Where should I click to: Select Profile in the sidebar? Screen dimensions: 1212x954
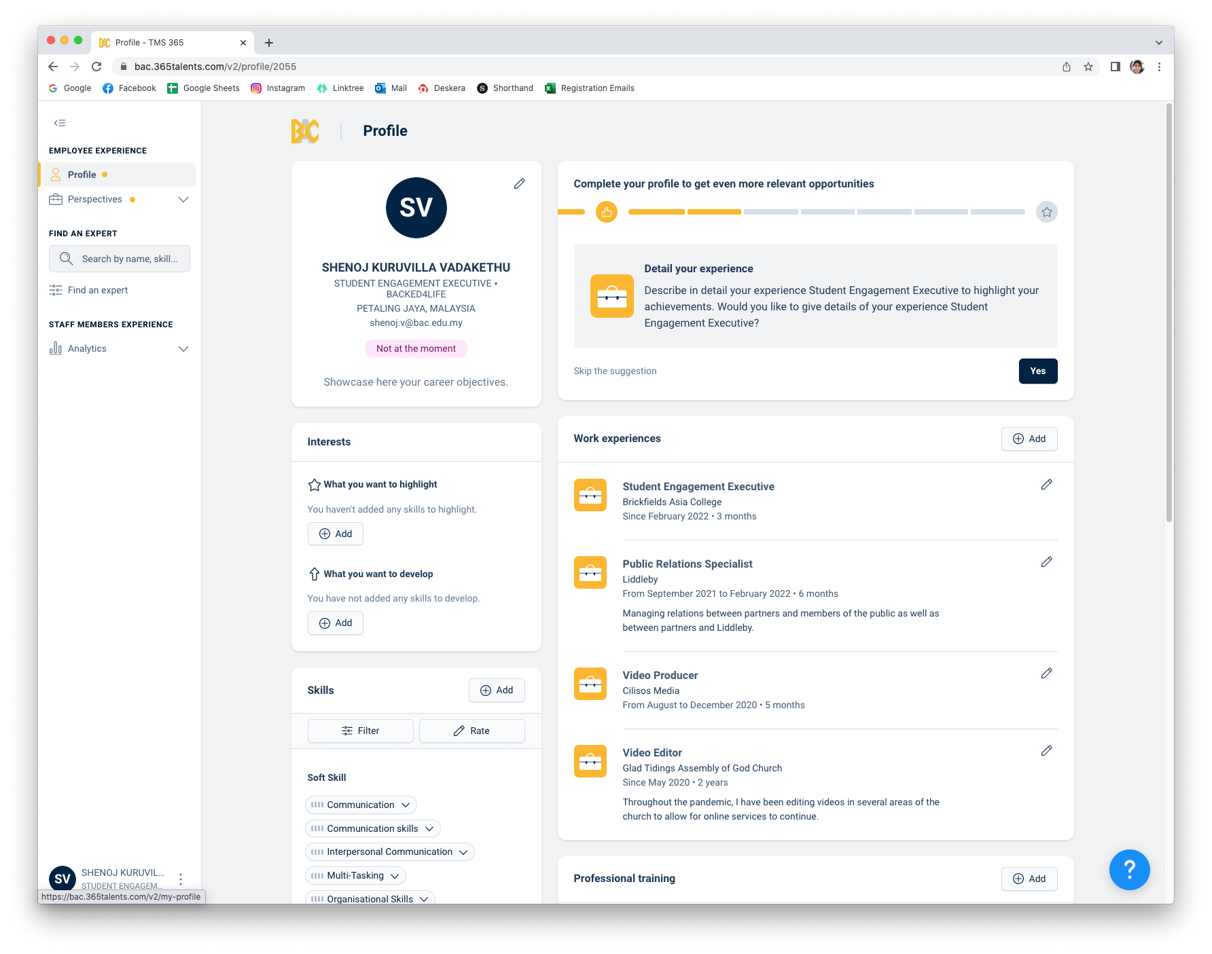(82, 175)
